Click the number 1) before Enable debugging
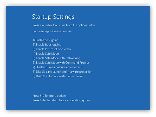The height and width of the screenshot is (117, 156). point(34,40)
